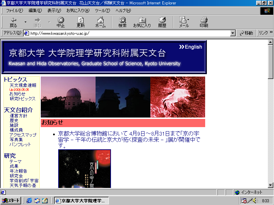Switch to the English version link
Screen dimensions: 274x205
click(x=191, y=47)
